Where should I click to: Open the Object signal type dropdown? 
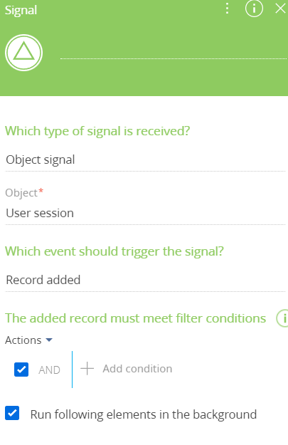click(145, 160)
